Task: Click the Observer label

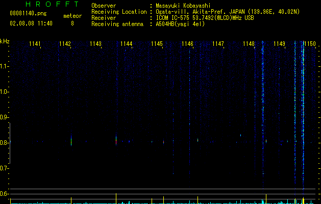Action: coord(104,6)
